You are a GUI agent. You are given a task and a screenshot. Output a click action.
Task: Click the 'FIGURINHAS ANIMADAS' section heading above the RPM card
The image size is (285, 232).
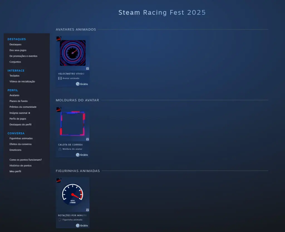coord(78,171)
